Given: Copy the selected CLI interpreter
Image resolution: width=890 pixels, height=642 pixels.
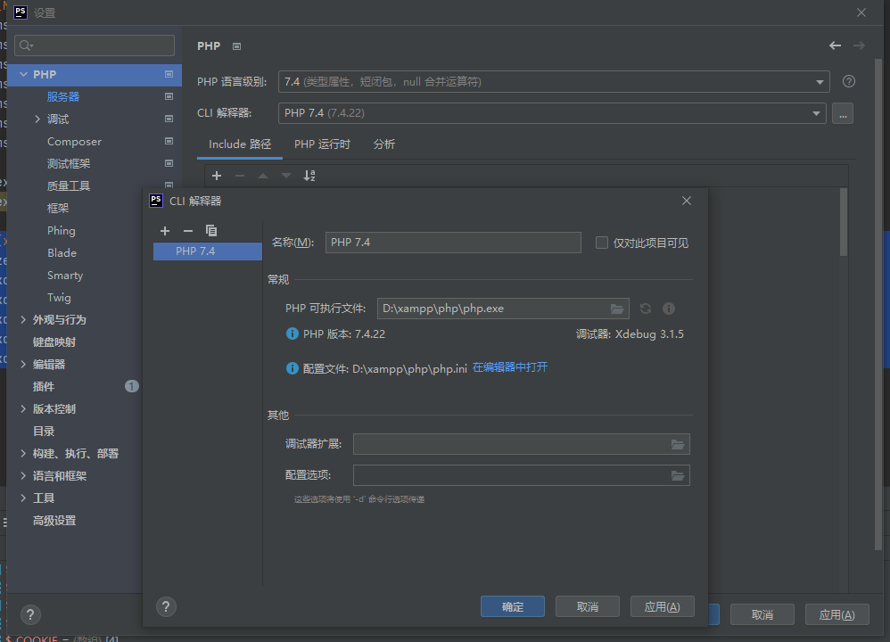Looking at the screenshot, I should pyautogui.click(x=211, y=230).
